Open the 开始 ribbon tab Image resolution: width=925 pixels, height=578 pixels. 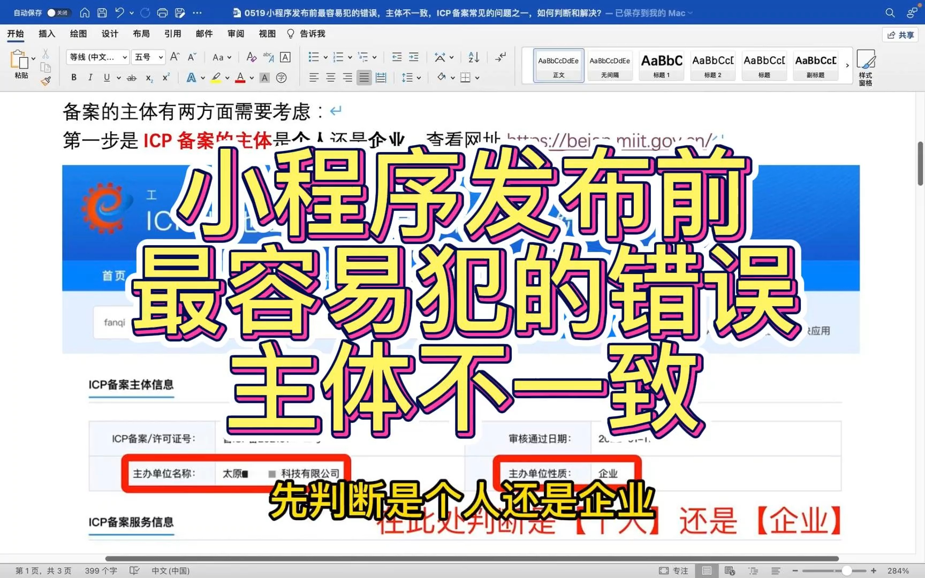coord(16,34)
